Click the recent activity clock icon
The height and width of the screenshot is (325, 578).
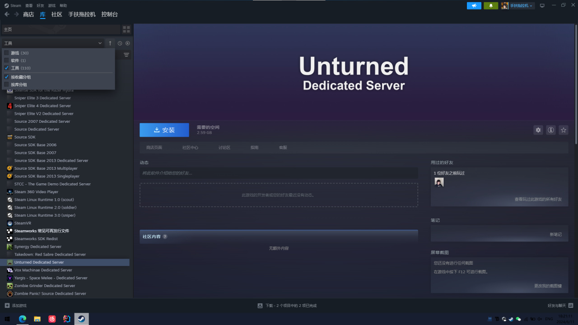[120, 43]
